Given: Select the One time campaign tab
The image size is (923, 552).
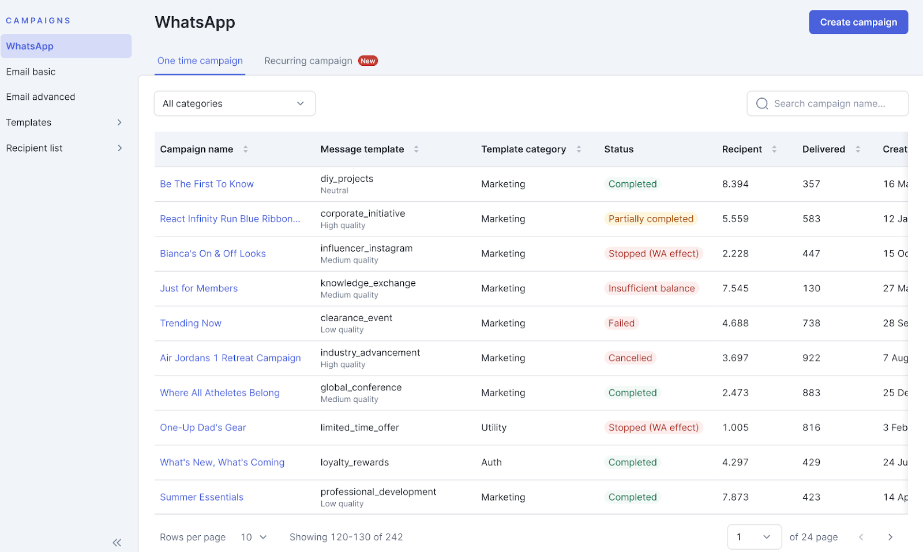Looking at the screenshot, I should pyautogui.click(x=200, y=61).
